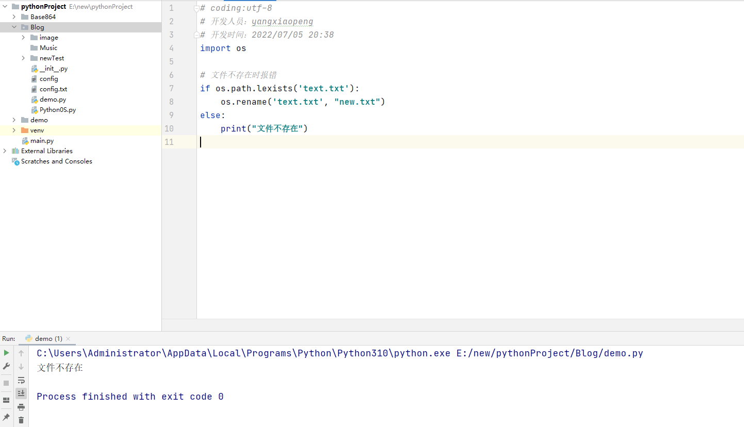744x427 pixels.
Task: Click the Base864 folder icon
Action: coord(25,17)
